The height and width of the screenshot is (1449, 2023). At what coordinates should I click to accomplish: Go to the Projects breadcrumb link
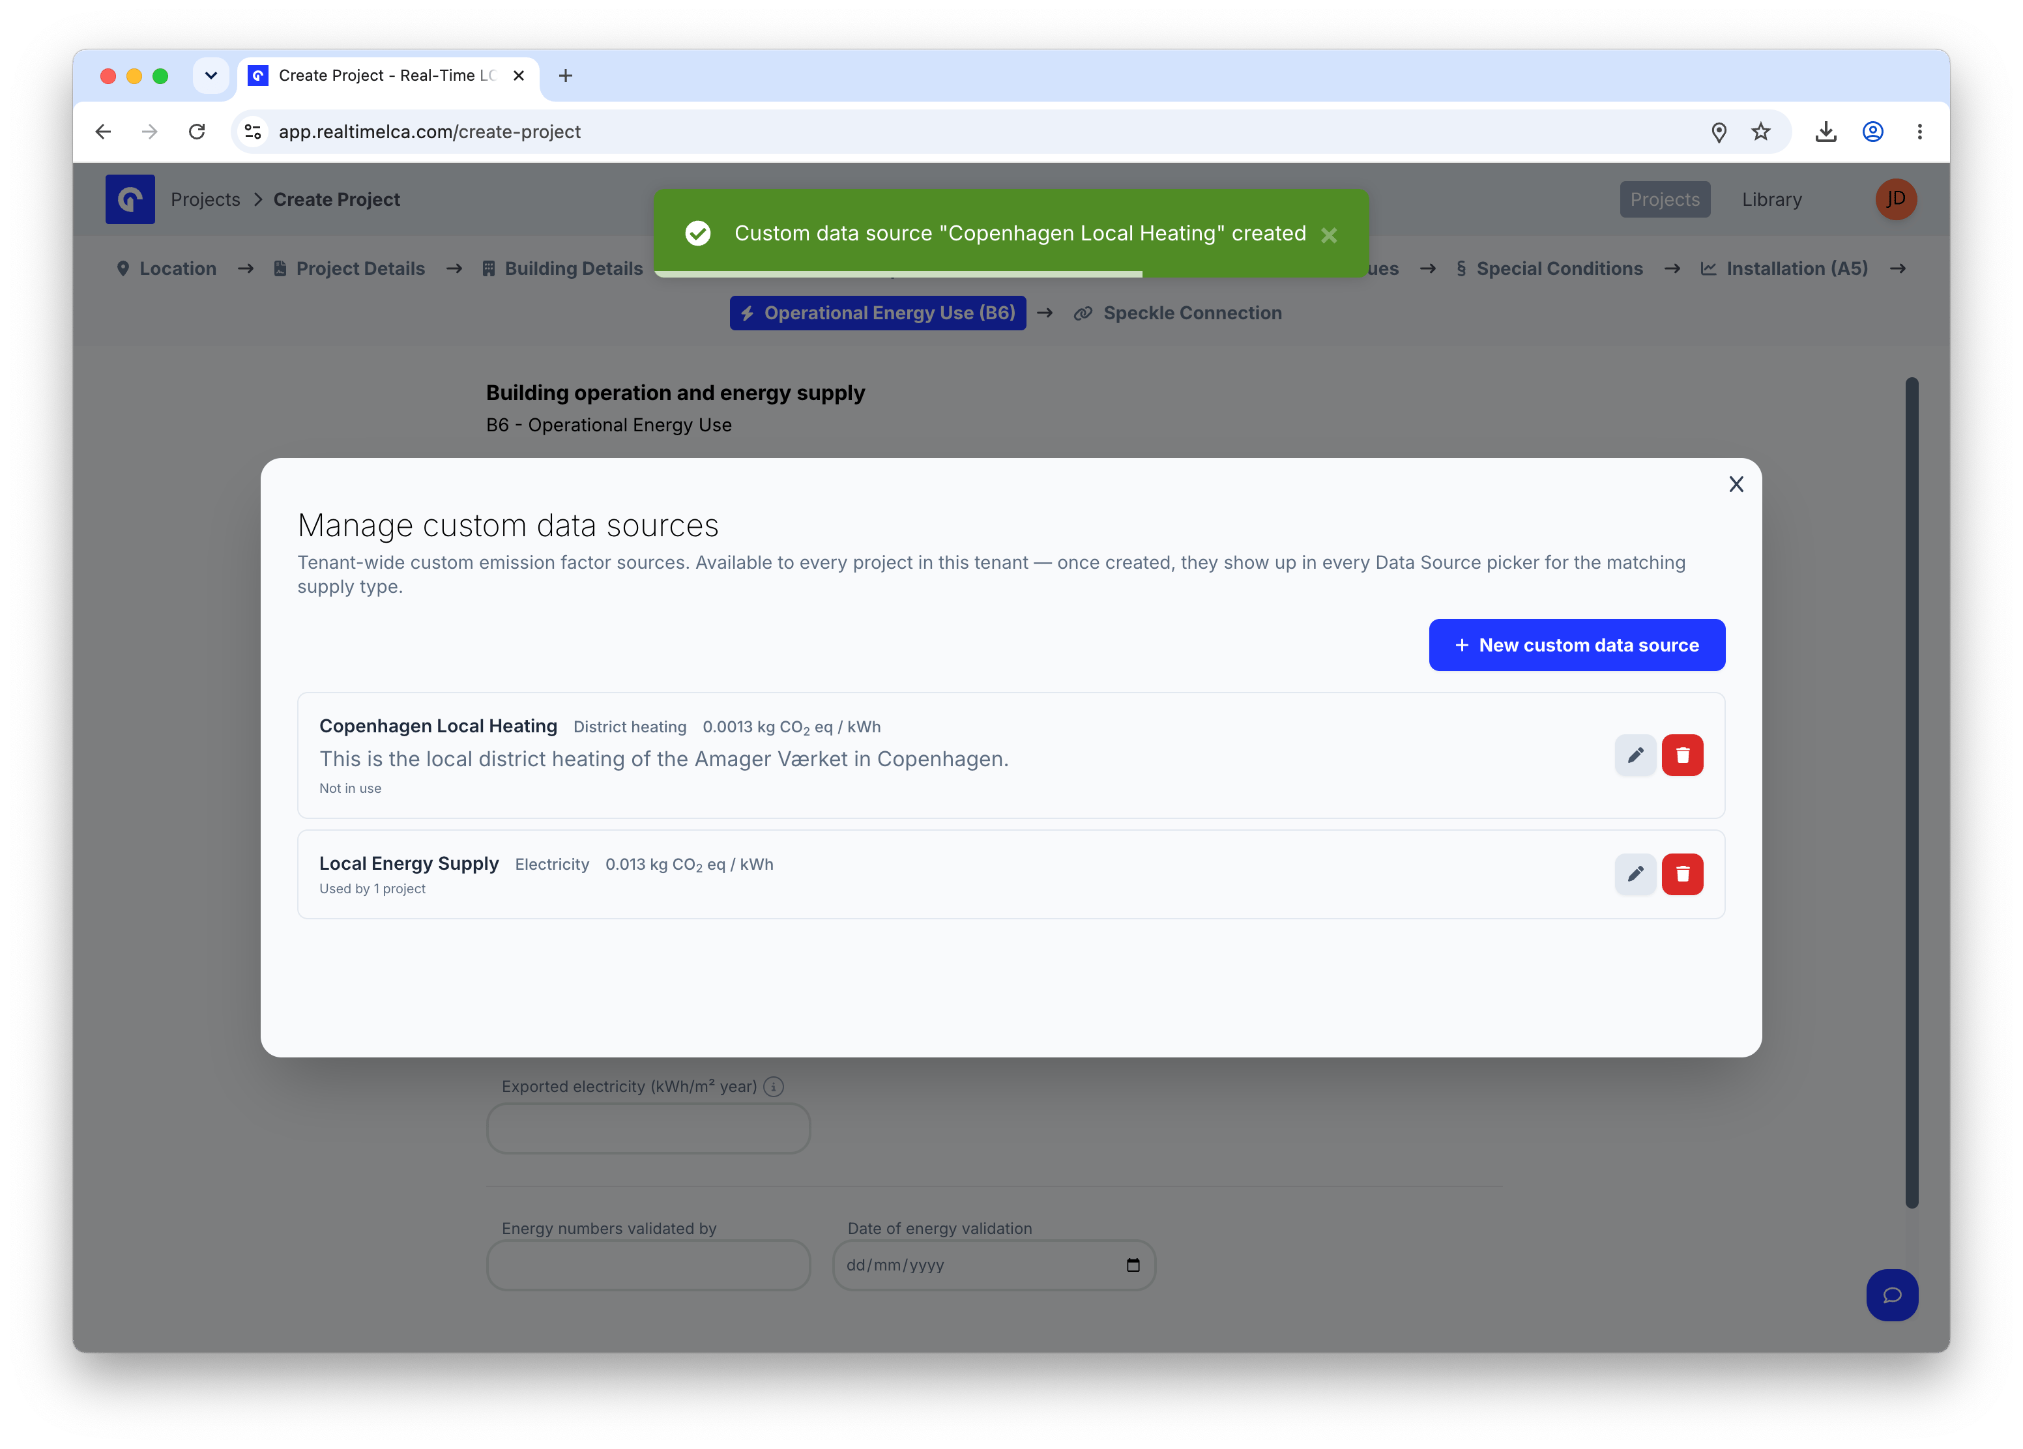[x=205, y=200]
